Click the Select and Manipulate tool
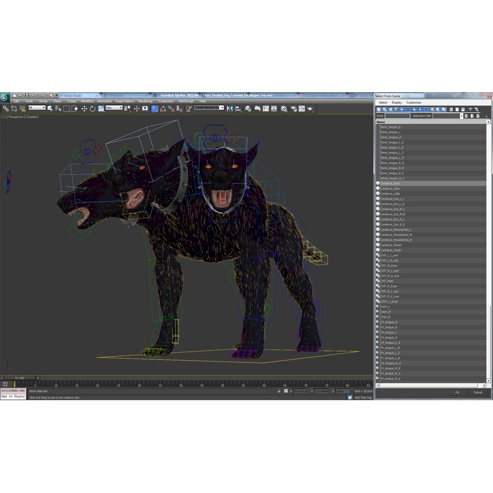The height and width of the screenshot is (493, 493). pos(137,109)
